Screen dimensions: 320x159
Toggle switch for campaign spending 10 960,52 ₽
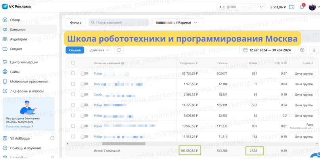[x=84, y=126]
